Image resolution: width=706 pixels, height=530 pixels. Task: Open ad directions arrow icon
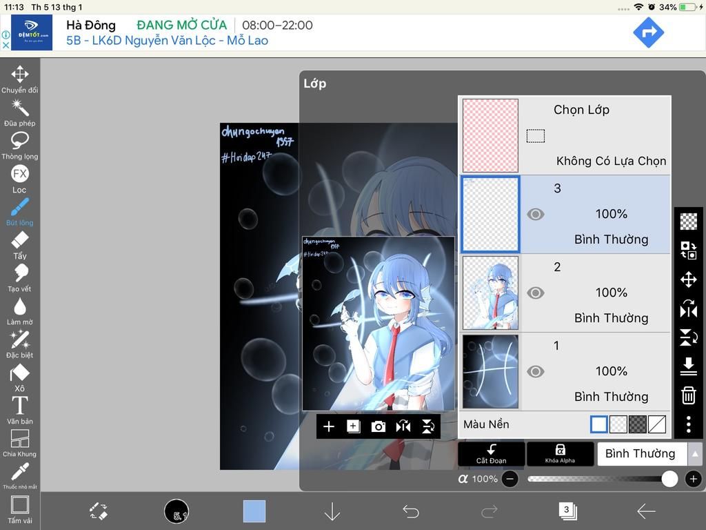click(648, 32)
